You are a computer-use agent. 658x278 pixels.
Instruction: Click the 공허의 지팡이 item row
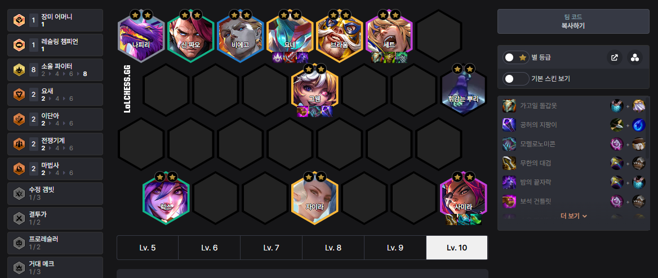pyautogui.click(x=573, y=125)
